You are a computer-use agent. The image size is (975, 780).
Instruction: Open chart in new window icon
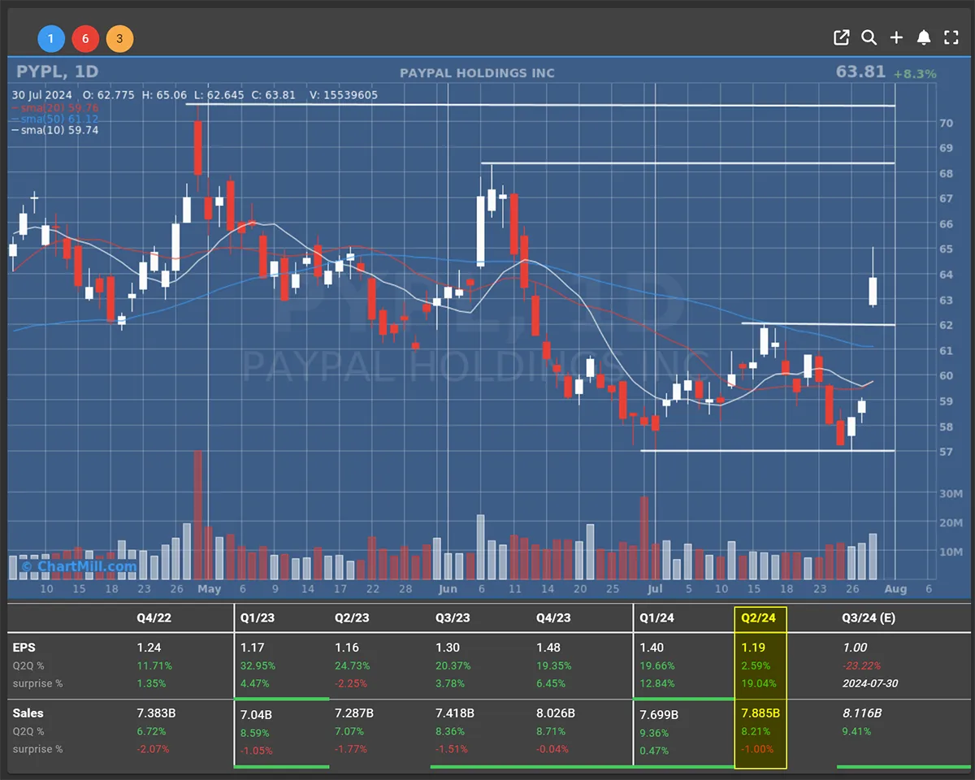click(842, 37)
